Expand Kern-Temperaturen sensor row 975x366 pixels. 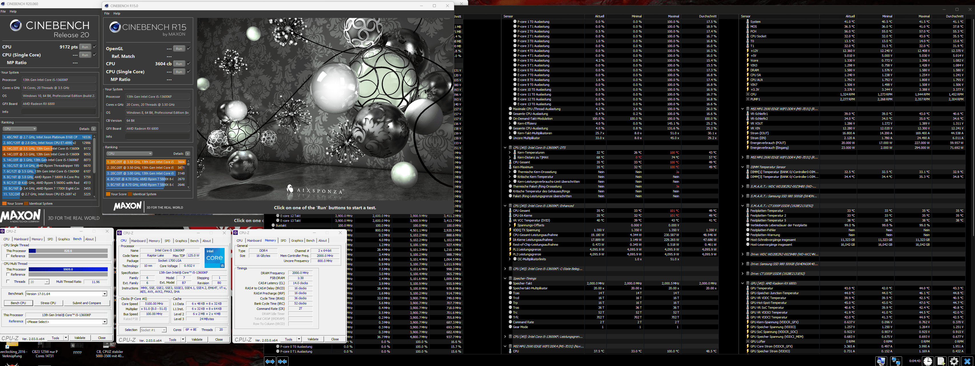click(x=510, y=152)
